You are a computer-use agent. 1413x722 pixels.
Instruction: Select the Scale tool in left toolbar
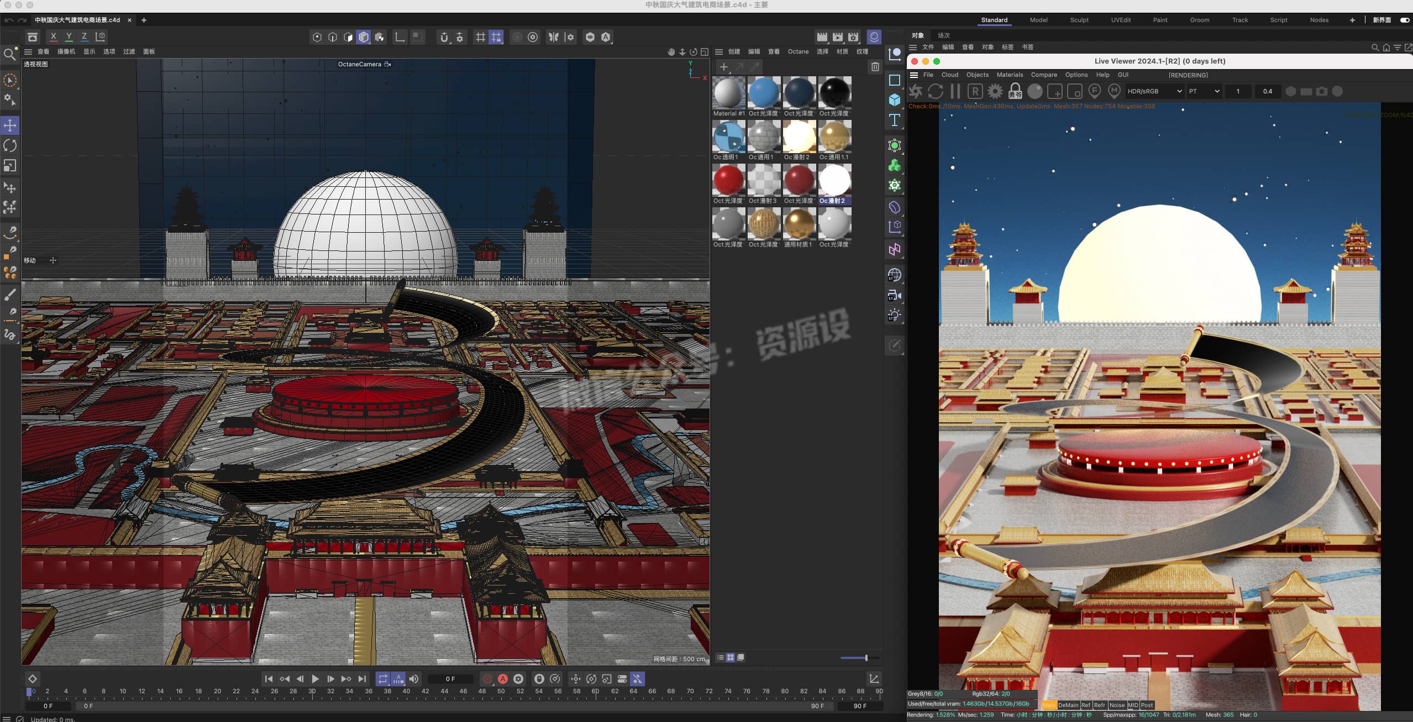coord(10,166)
